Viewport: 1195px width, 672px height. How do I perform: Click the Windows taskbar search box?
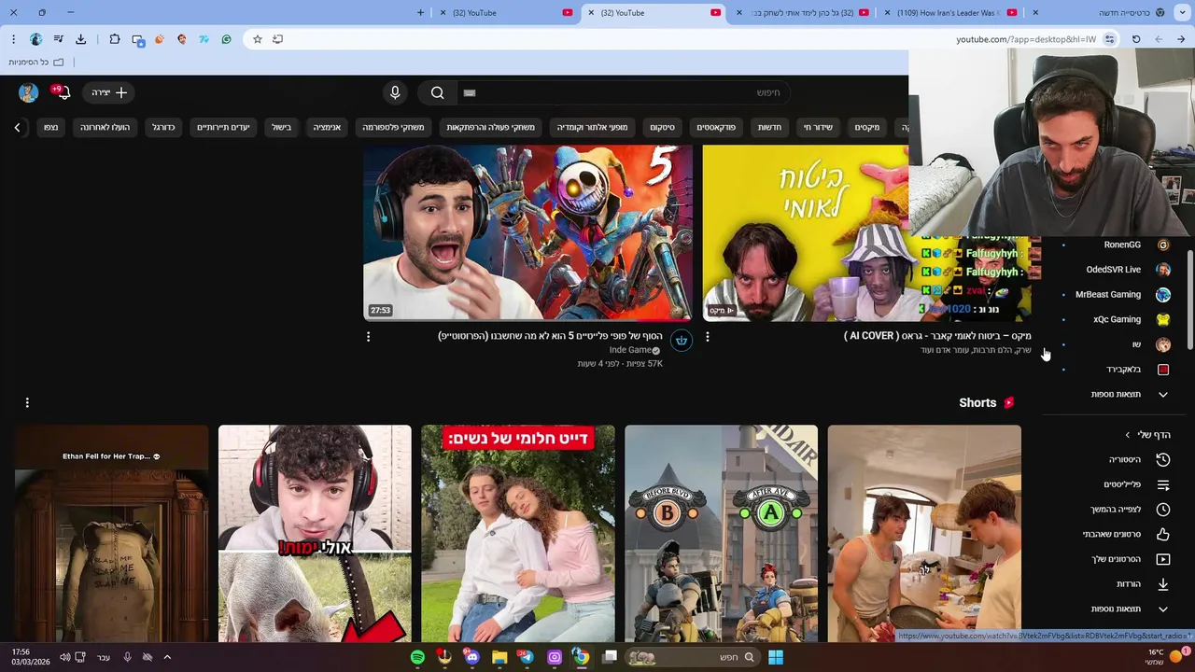click(x=692, y=657)
